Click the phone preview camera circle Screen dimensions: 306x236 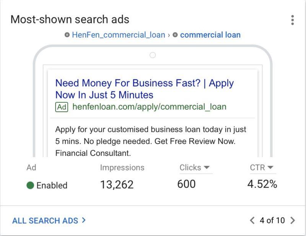pyautogui.click(x=153, y=55)
